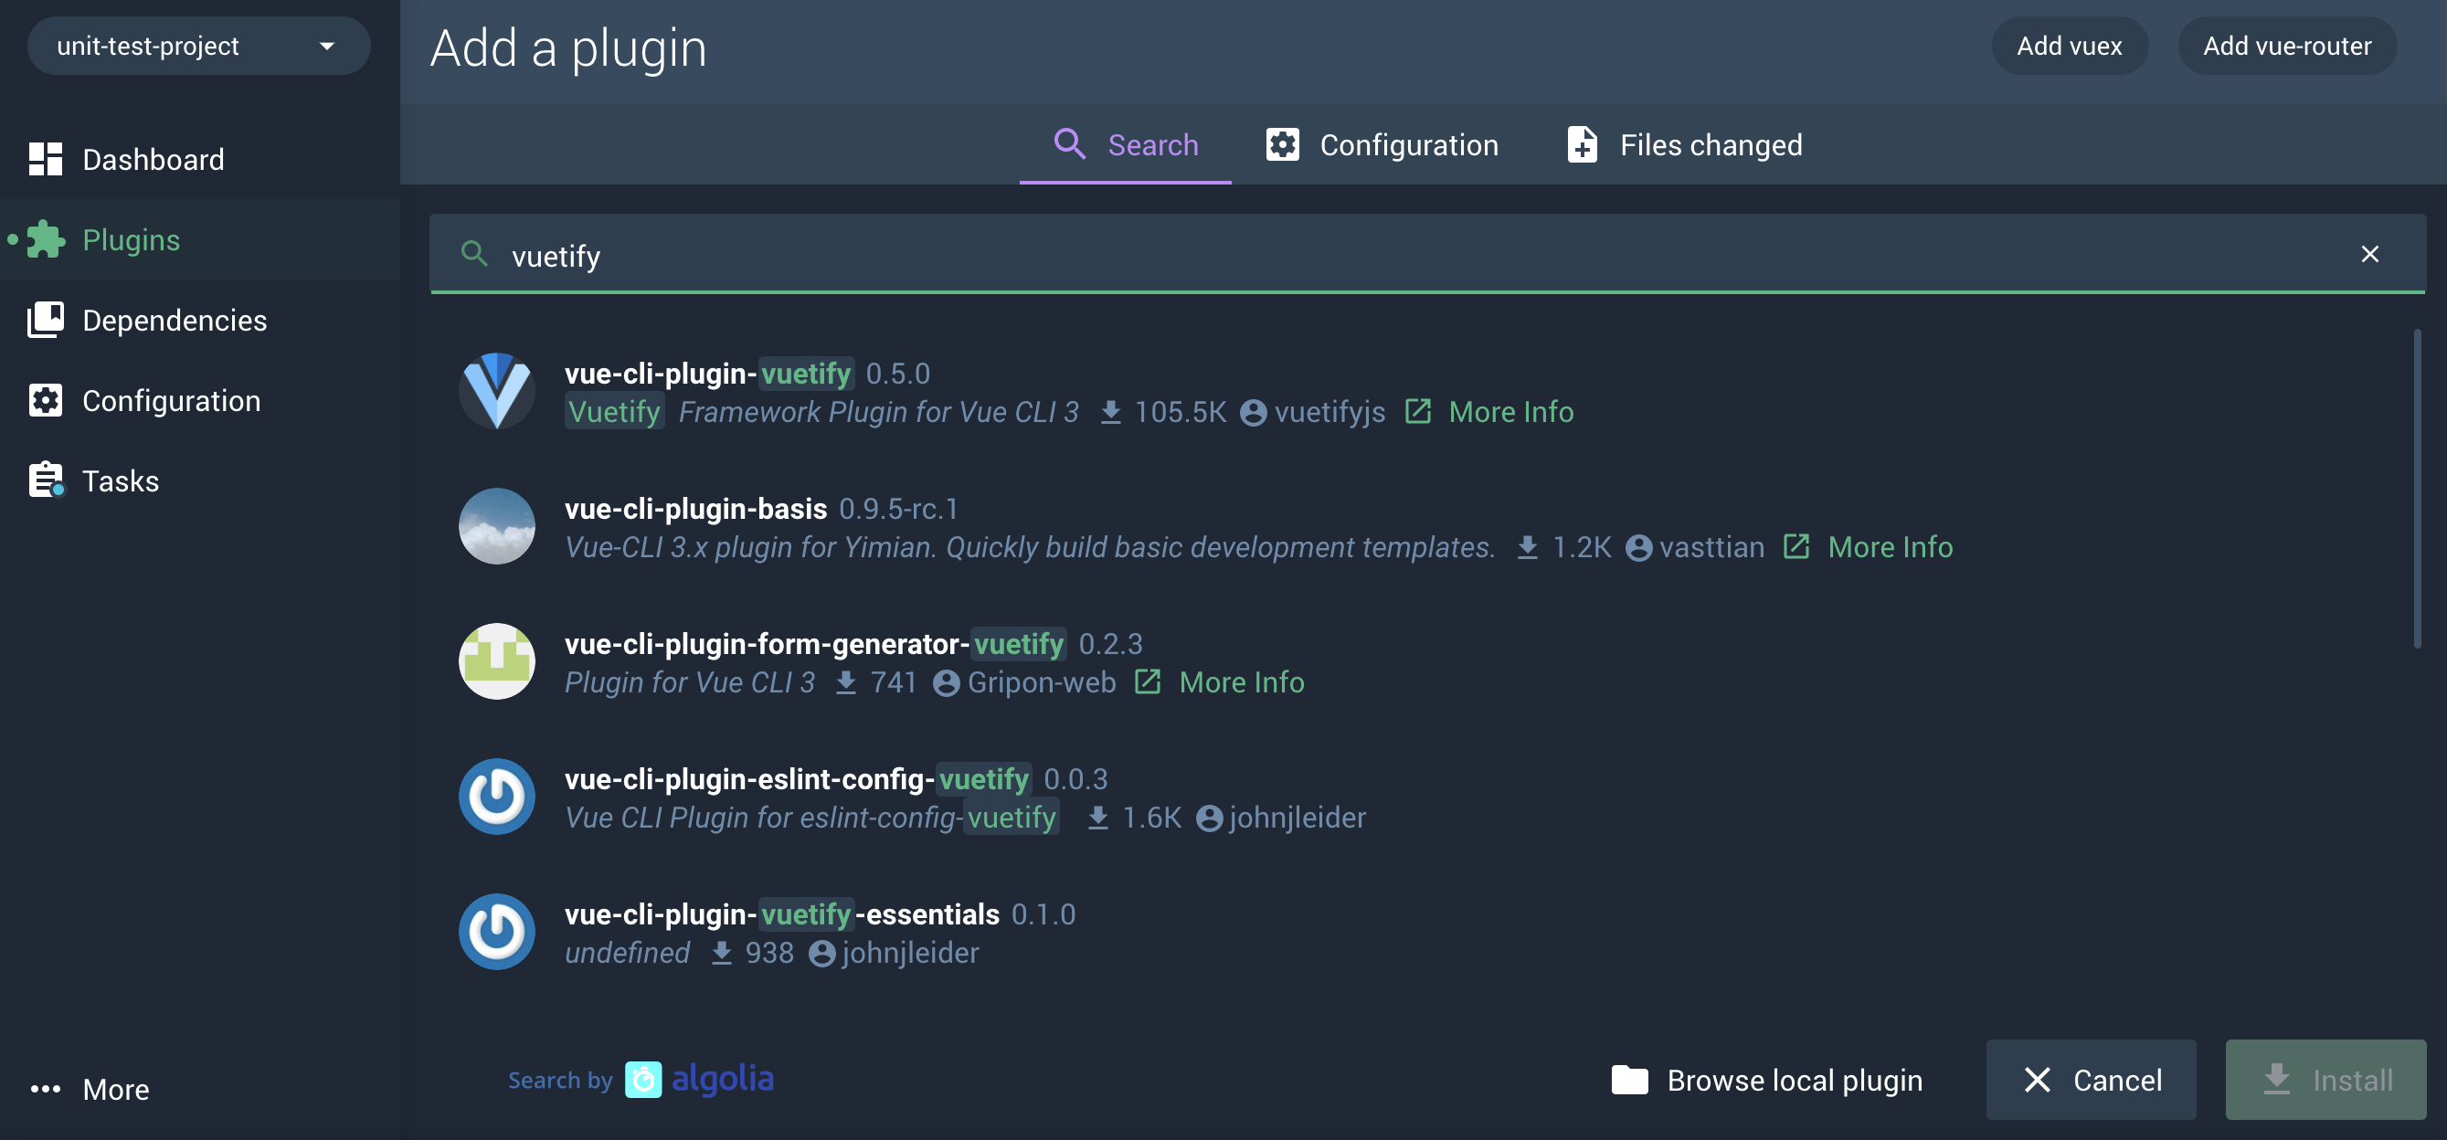Click the Add vuex button
2447x1140 pixels.
(x=2070, y=44)
